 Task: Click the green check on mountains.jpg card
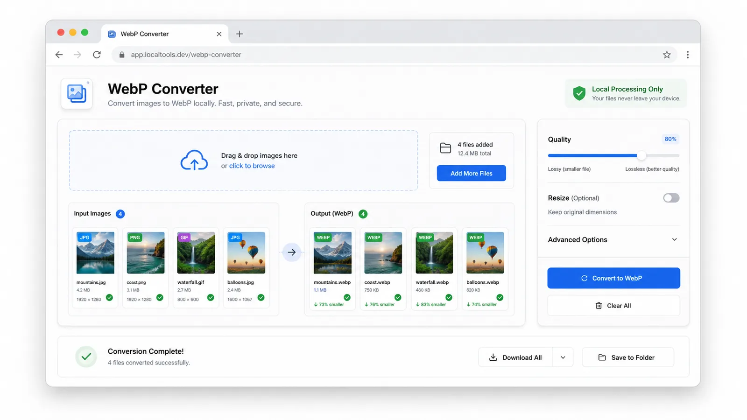[109, 297]
